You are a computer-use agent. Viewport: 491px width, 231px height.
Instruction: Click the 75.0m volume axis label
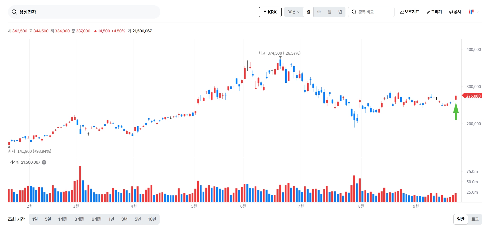tap(472, 172)
